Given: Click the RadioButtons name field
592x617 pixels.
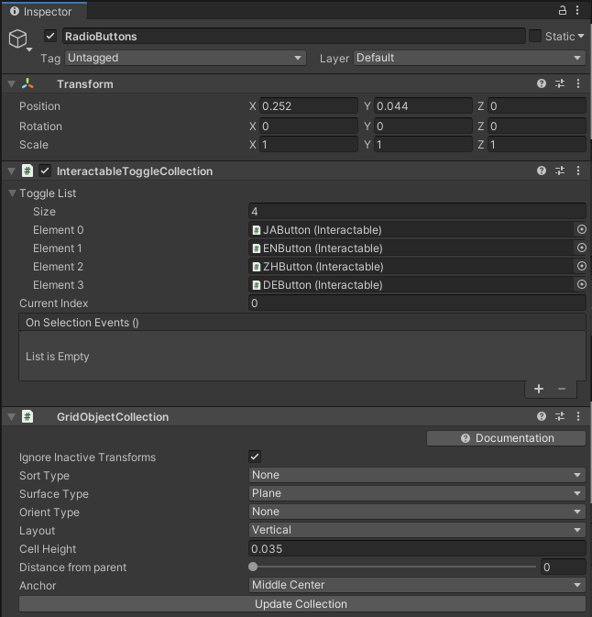Looking at the screenshot, I should (x=294, y=36).
